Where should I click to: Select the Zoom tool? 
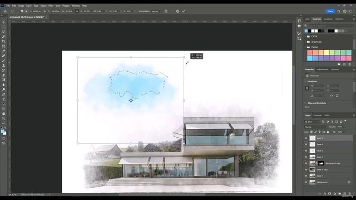(x=3, y=118)
